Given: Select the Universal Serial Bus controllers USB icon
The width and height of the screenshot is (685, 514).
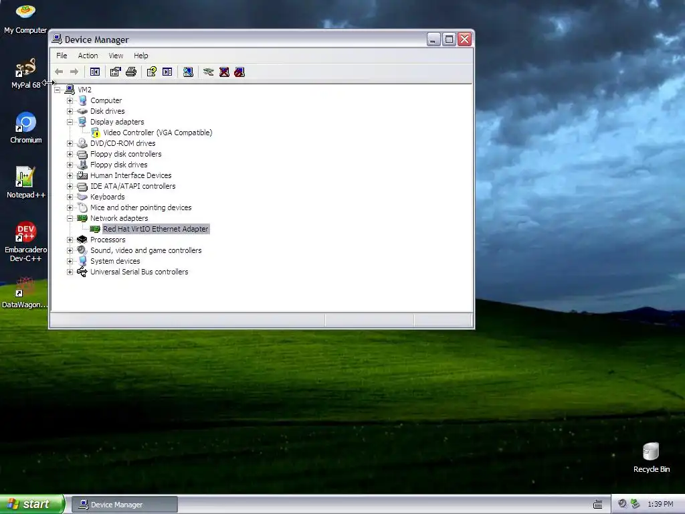Looking at the screenshot, I should (x=82, y=272).
